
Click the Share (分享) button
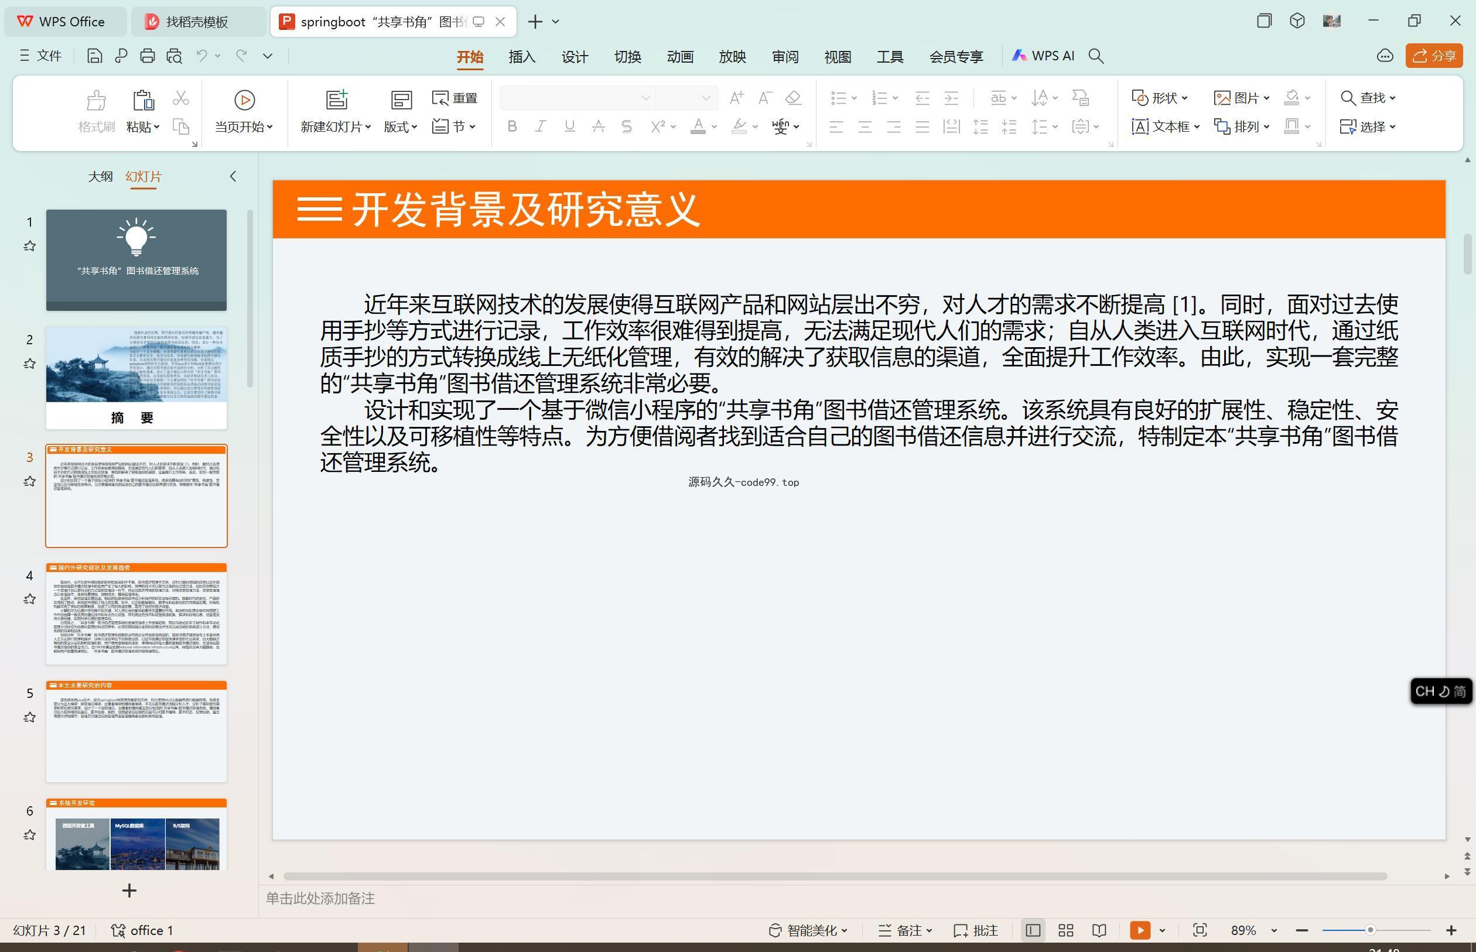[x=1434, y=56]
